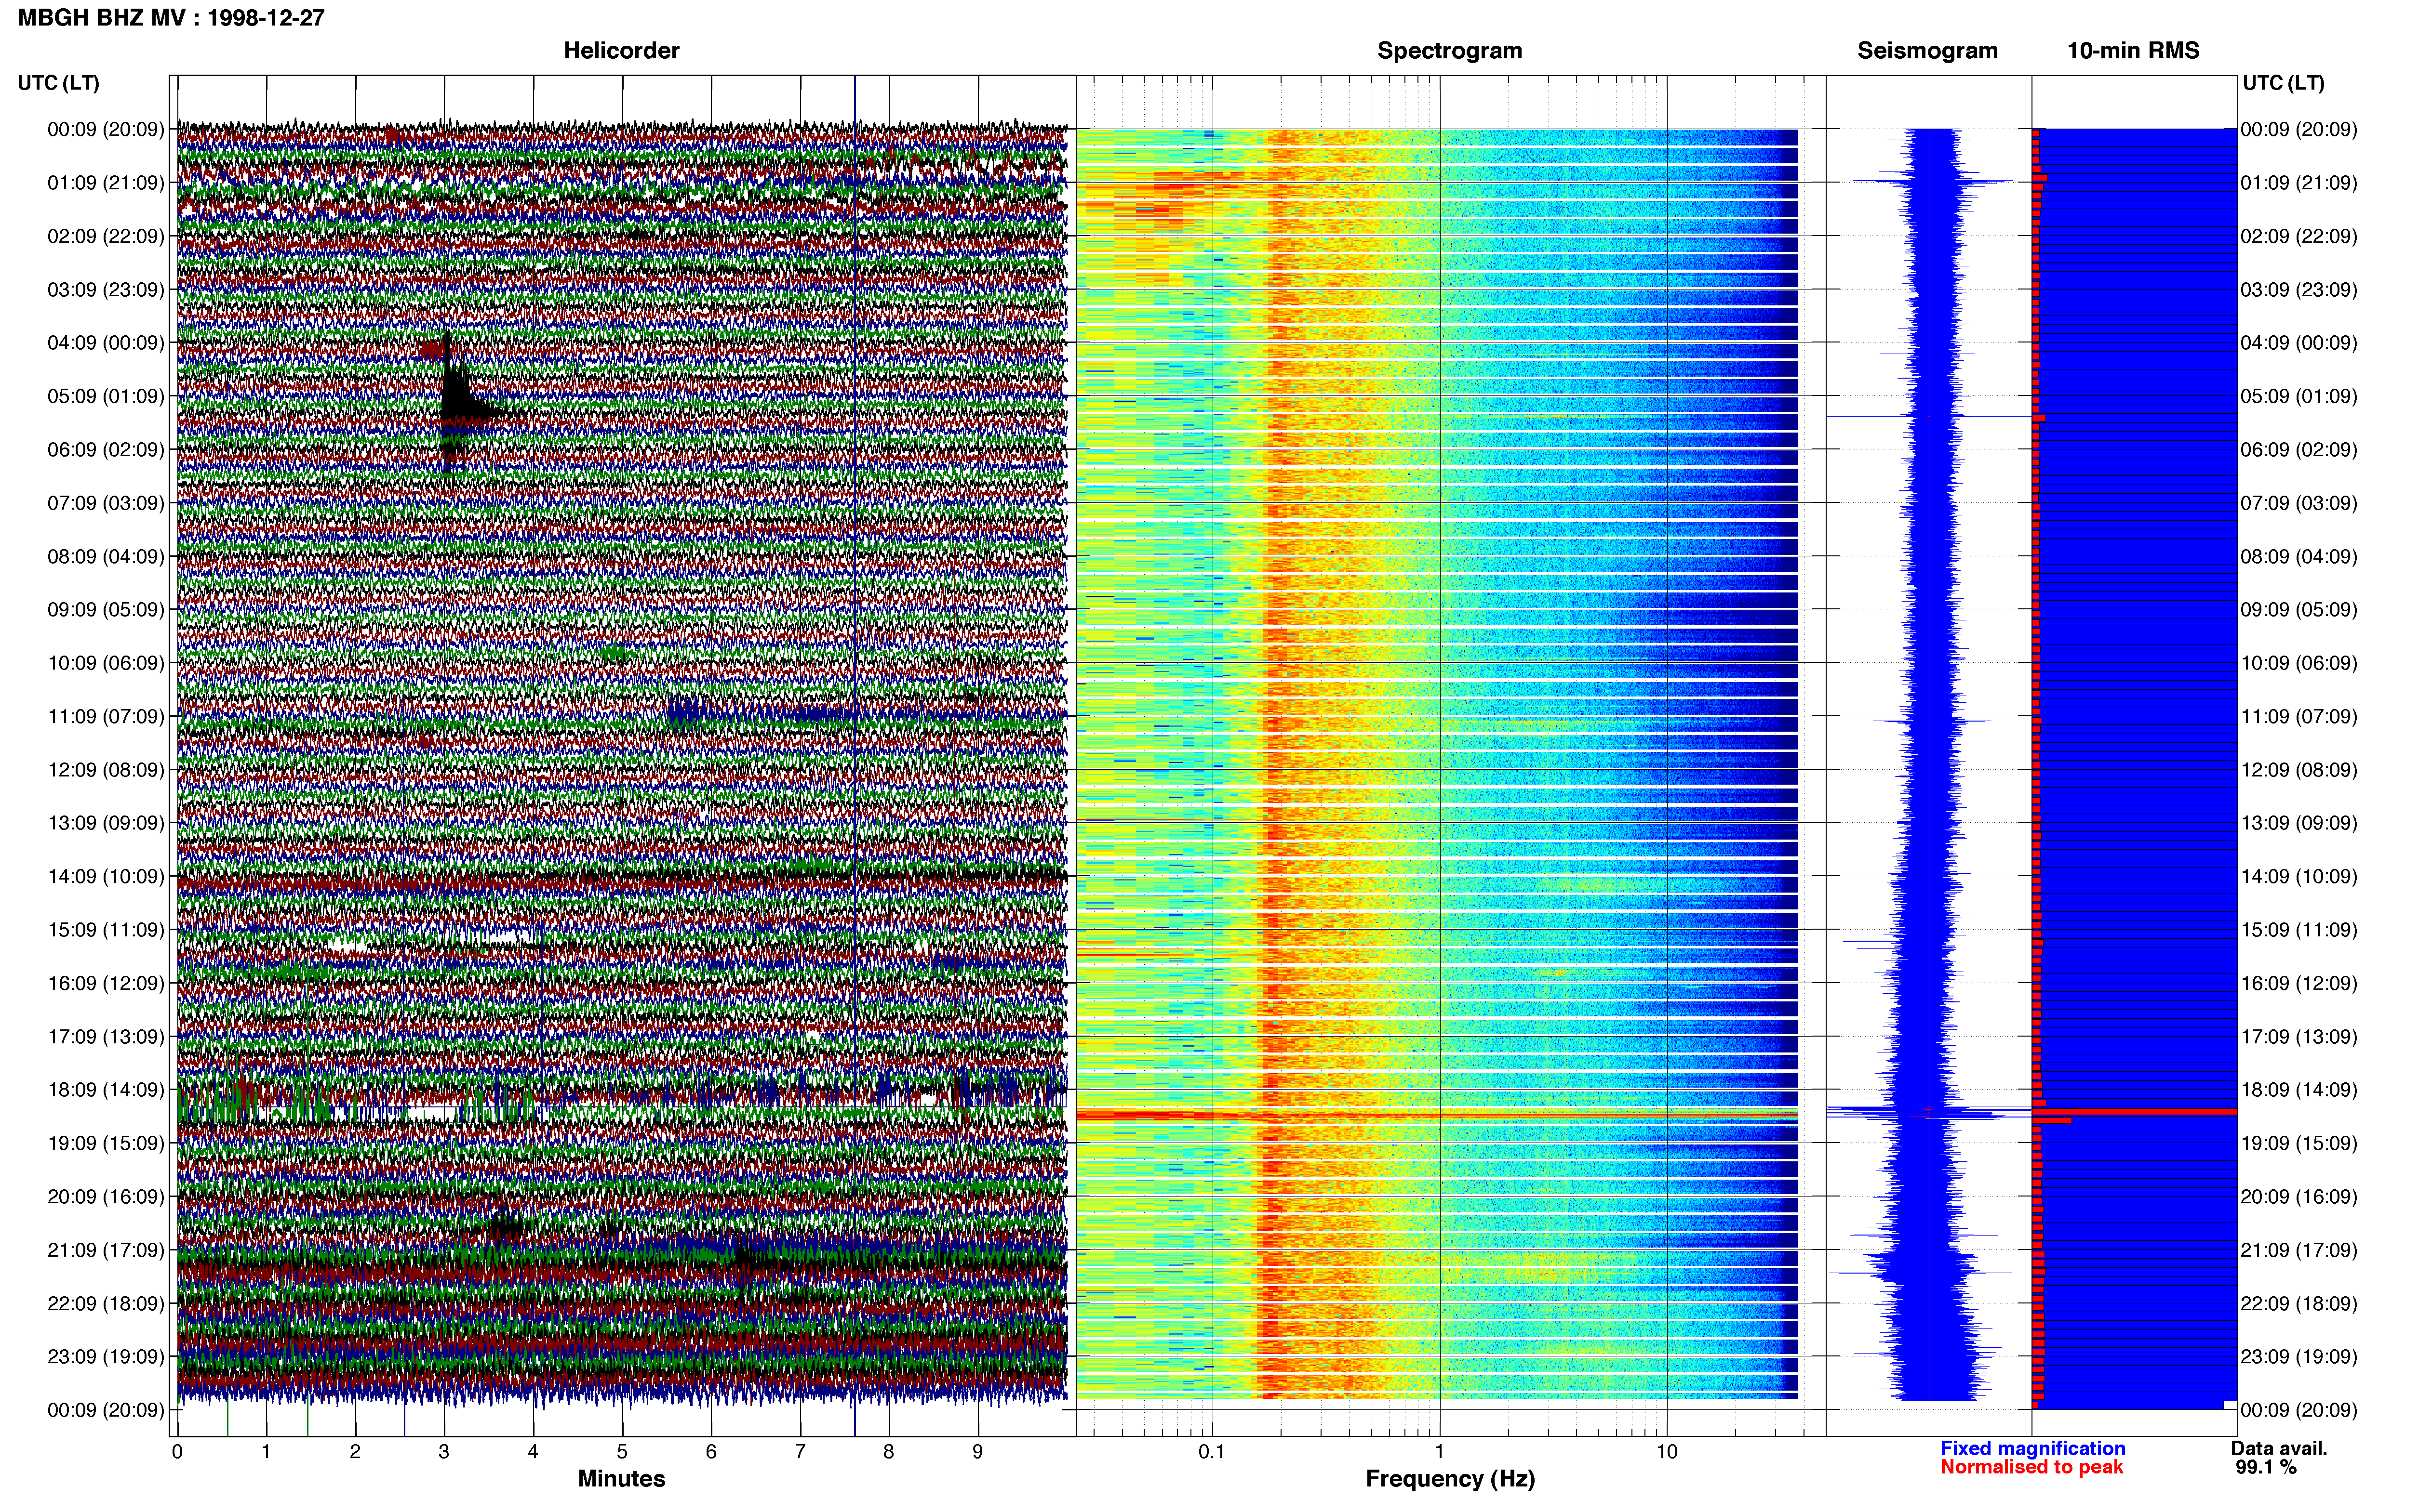This screenshot has height=1512, width=2419.
Task: Click the minute '9' tick on helicorder axis
Action: 977,1452
